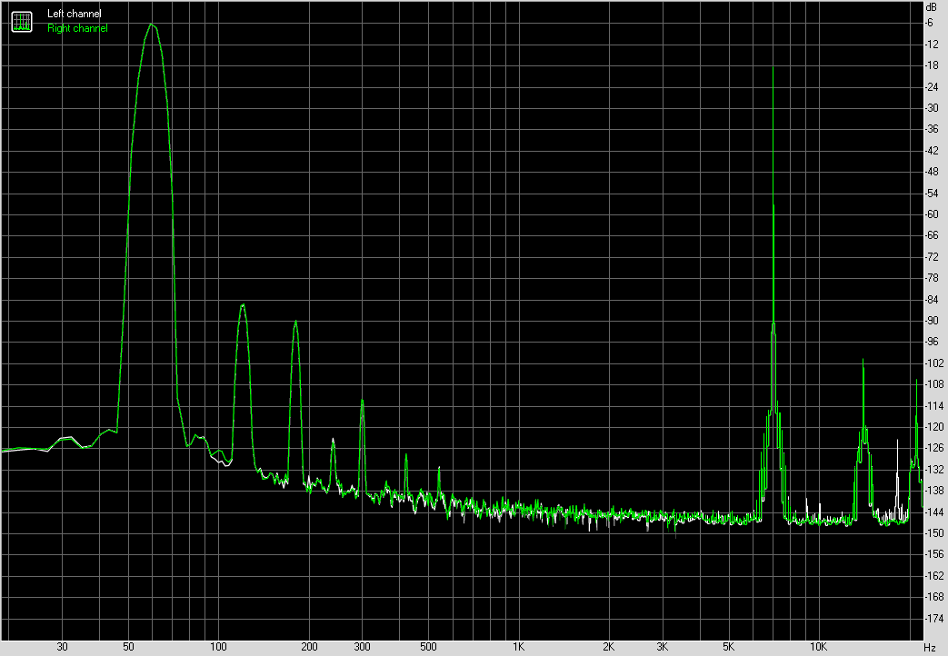Click the "-156" dB scale value
The height and width of the screenshot is (656, 948).
point(934,555)
